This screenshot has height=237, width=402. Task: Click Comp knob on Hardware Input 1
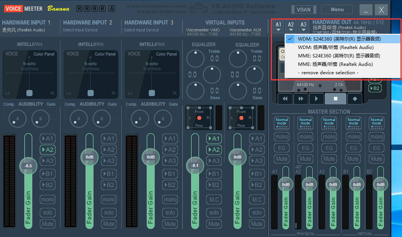pos(18,119)
